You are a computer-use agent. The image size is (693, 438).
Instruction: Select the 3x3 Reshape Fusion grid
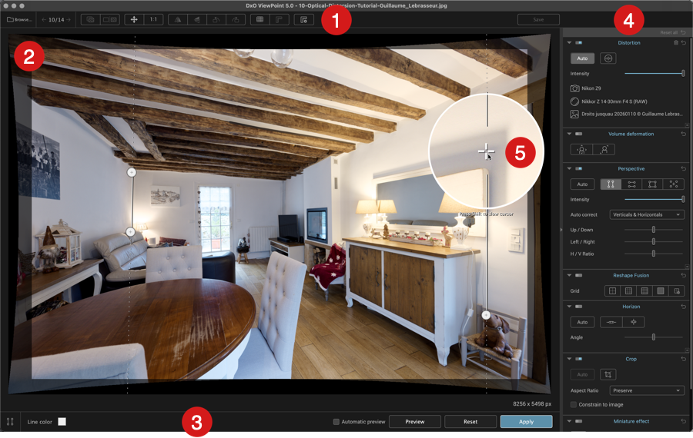click(x=628, y=290)
